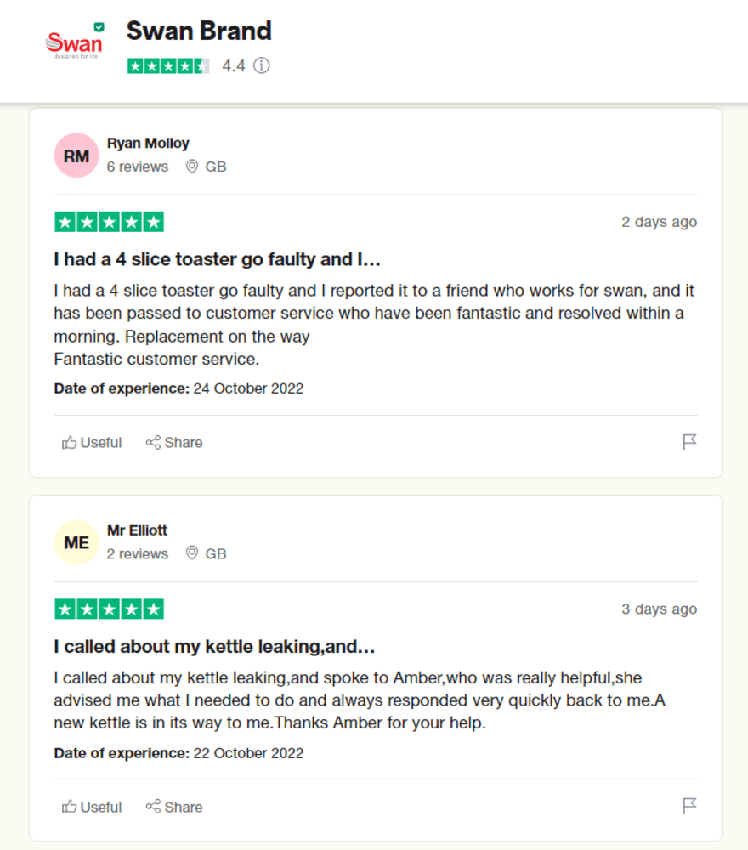Click the 4.4 star rating graphic

pyautogui.click(x=168, y=65)
